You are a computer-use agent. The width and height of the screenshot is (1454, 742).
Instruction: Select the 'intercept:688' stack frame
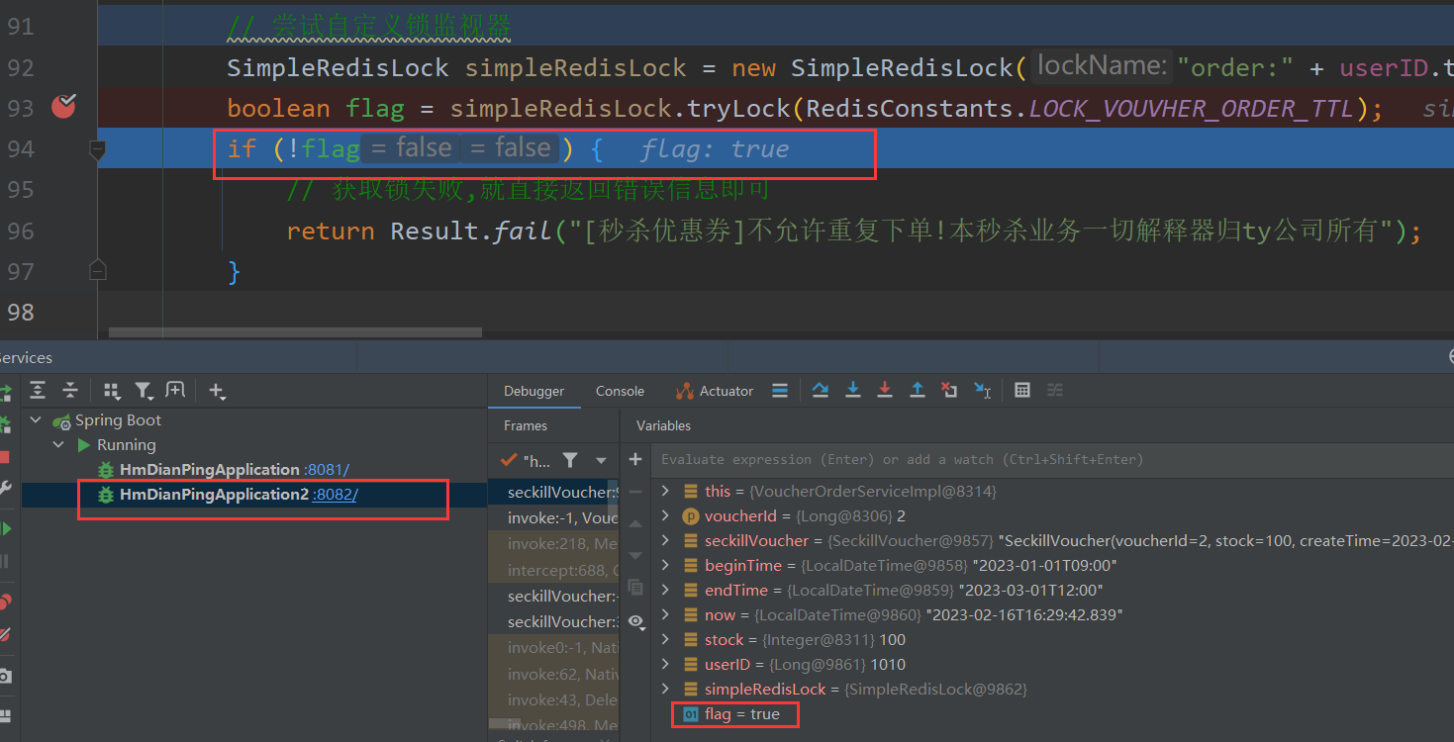pos(553,570)
